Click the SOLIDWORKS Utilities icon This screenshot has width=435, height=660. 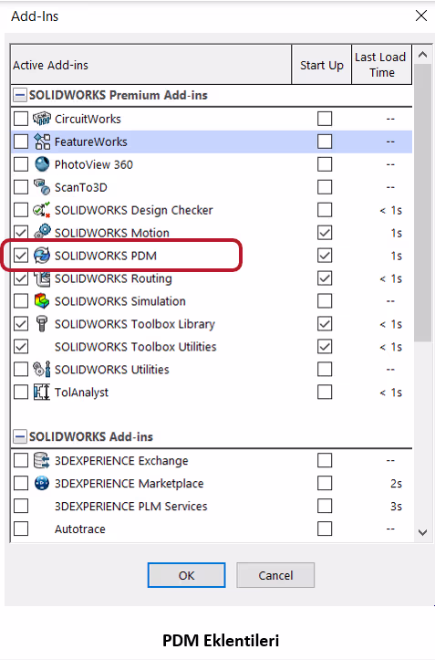click(42, 369)
